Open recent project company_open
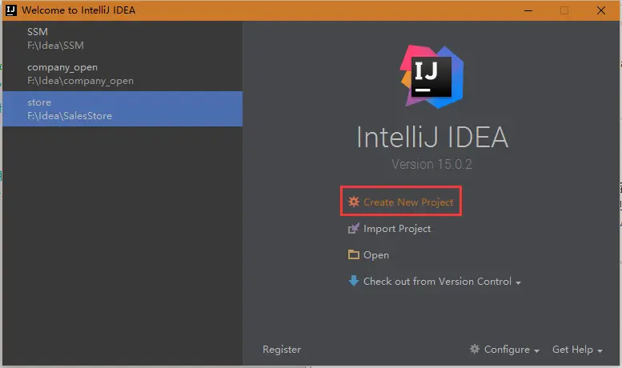 (122, 74)
